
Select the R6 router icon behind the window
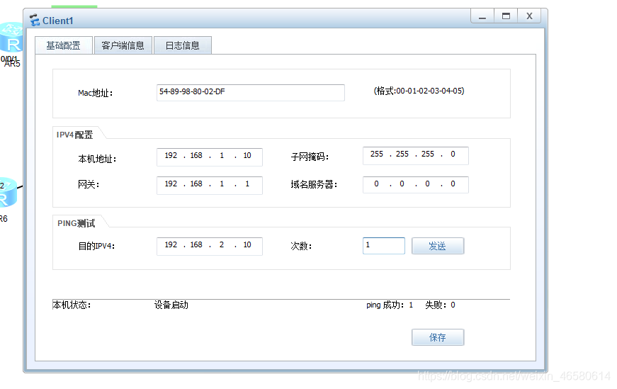[8, 193]
